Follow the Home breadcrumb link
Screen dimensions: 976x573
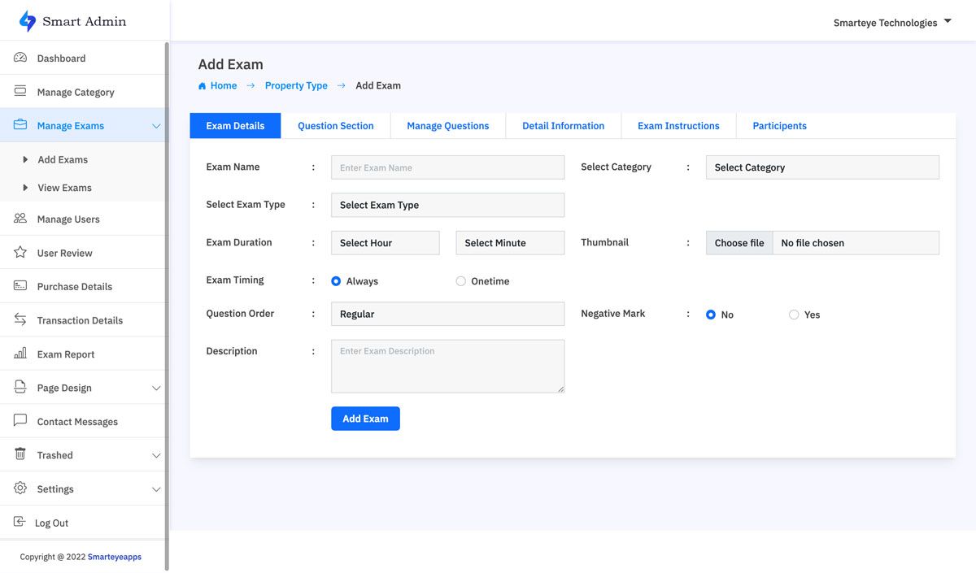pos(224,85)
